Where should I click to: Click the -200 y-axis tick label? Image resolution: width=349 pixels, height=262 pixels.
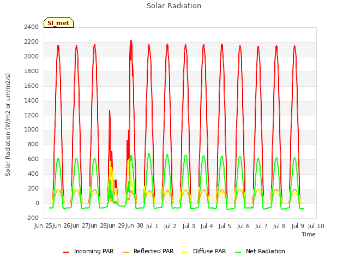pos(32,218)
